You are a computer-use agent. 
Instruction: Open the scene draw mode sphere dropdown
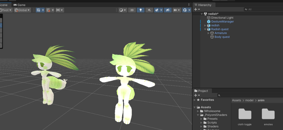pyautogui.click(x=123, y=10)
